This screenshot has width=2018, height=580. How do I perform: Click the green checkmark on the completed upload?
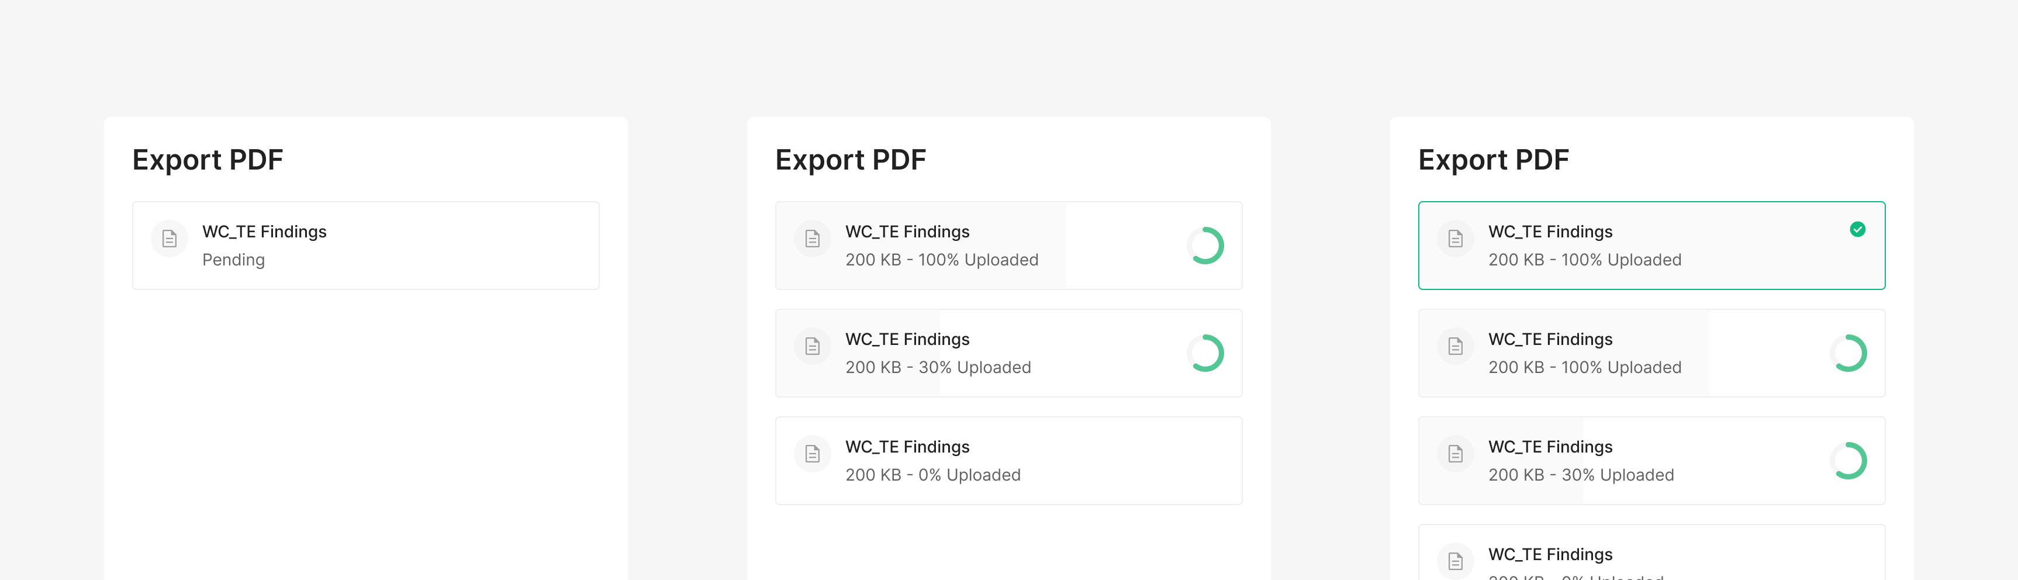1857,229
